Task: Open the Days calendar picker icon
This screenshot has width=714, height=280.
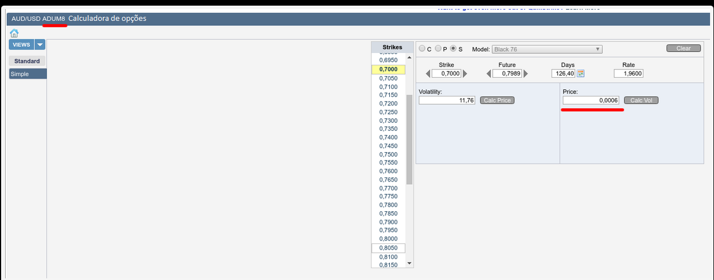Action: 580,74
